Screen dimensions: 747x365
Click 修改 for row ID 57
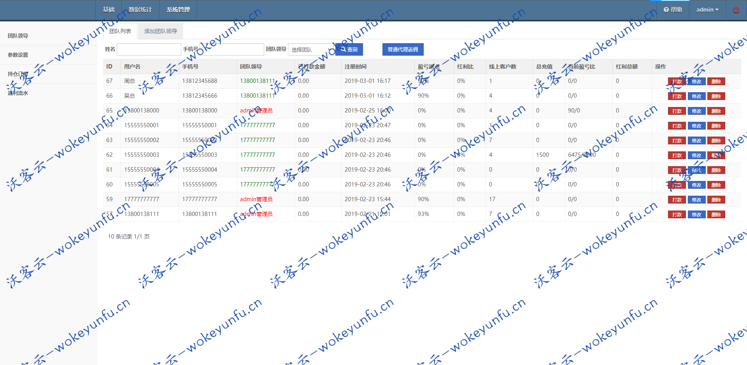(x=696, y=215)
